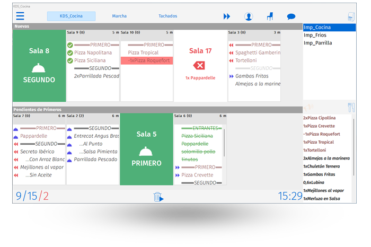Image resolution: width=371 pixels, height=247 pixels.
Task: Open the user profile icon
Action: coord(249,16)
